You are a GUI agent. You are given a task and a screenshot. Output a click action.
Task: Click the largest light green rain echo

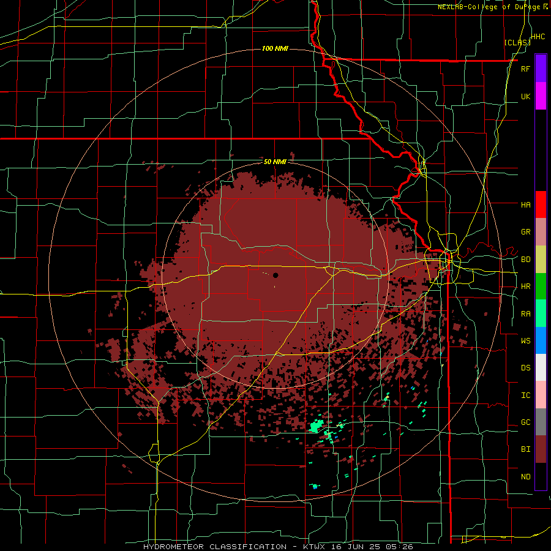point(316,427)
